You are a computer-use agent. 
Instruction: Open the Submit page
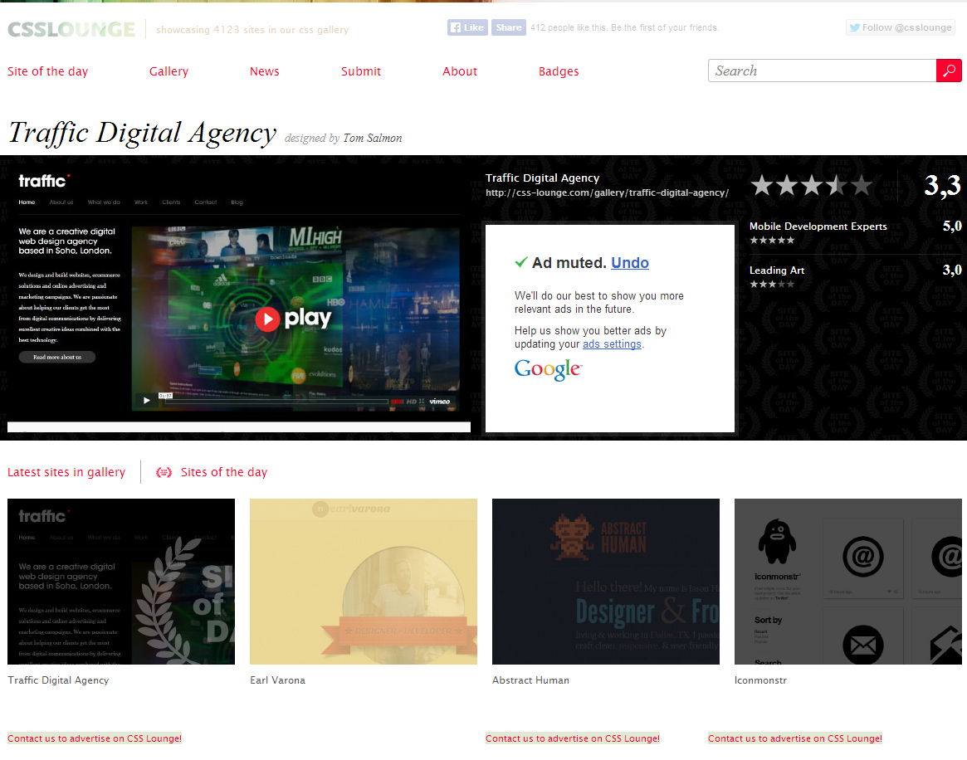click(x=361, y=71)
